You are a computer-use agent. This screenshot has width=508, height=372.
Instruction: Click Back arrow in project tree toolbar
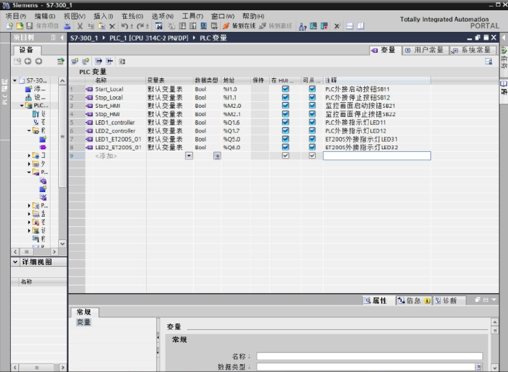(x=28, y=61)
